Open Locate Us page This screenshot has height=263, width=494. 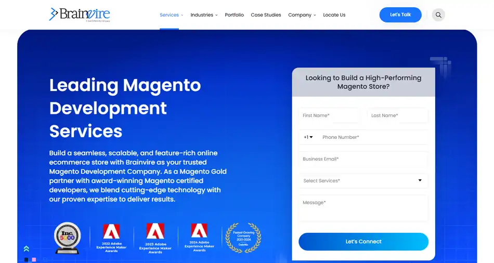point(334,15)
